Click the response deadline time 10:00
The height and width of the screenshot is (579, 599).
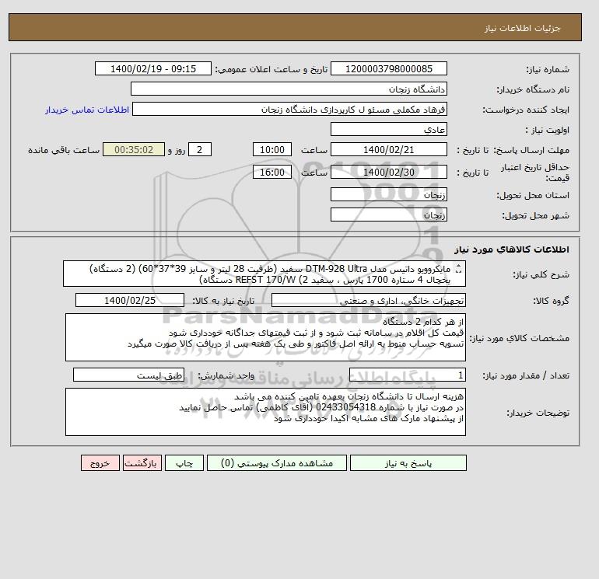272,150
